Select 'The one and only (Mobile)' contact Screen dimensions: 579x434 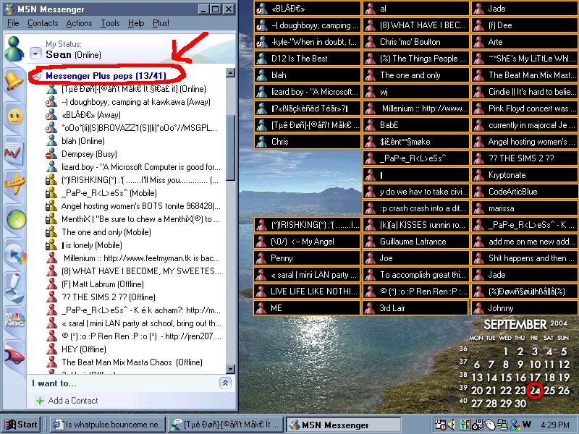(106, 232)
